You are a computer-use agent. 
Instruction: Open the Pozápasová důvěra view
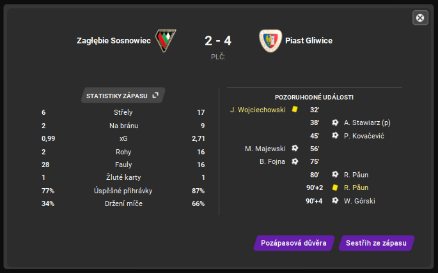[x=293, y=243]
